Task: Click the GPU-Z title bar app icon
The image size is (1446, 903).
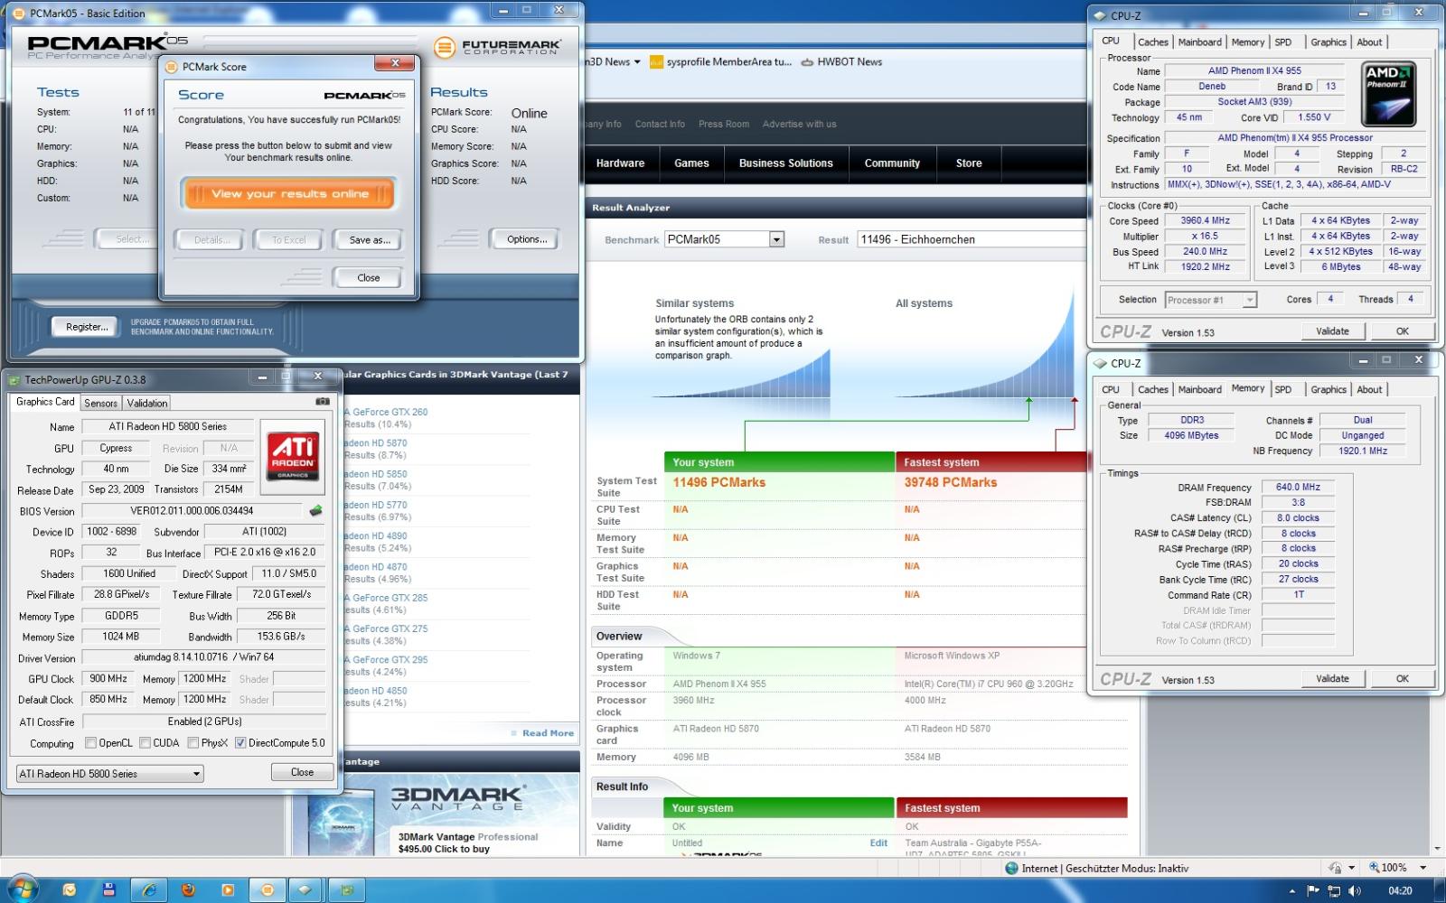Action: coord(14,379)
